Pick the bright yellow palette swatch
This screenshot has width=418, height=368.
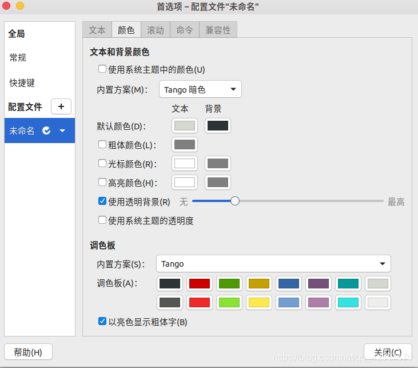(259, 302)
